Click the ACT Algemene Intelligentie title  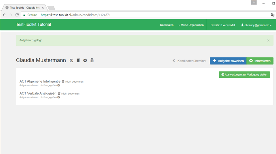pos(40,81)
